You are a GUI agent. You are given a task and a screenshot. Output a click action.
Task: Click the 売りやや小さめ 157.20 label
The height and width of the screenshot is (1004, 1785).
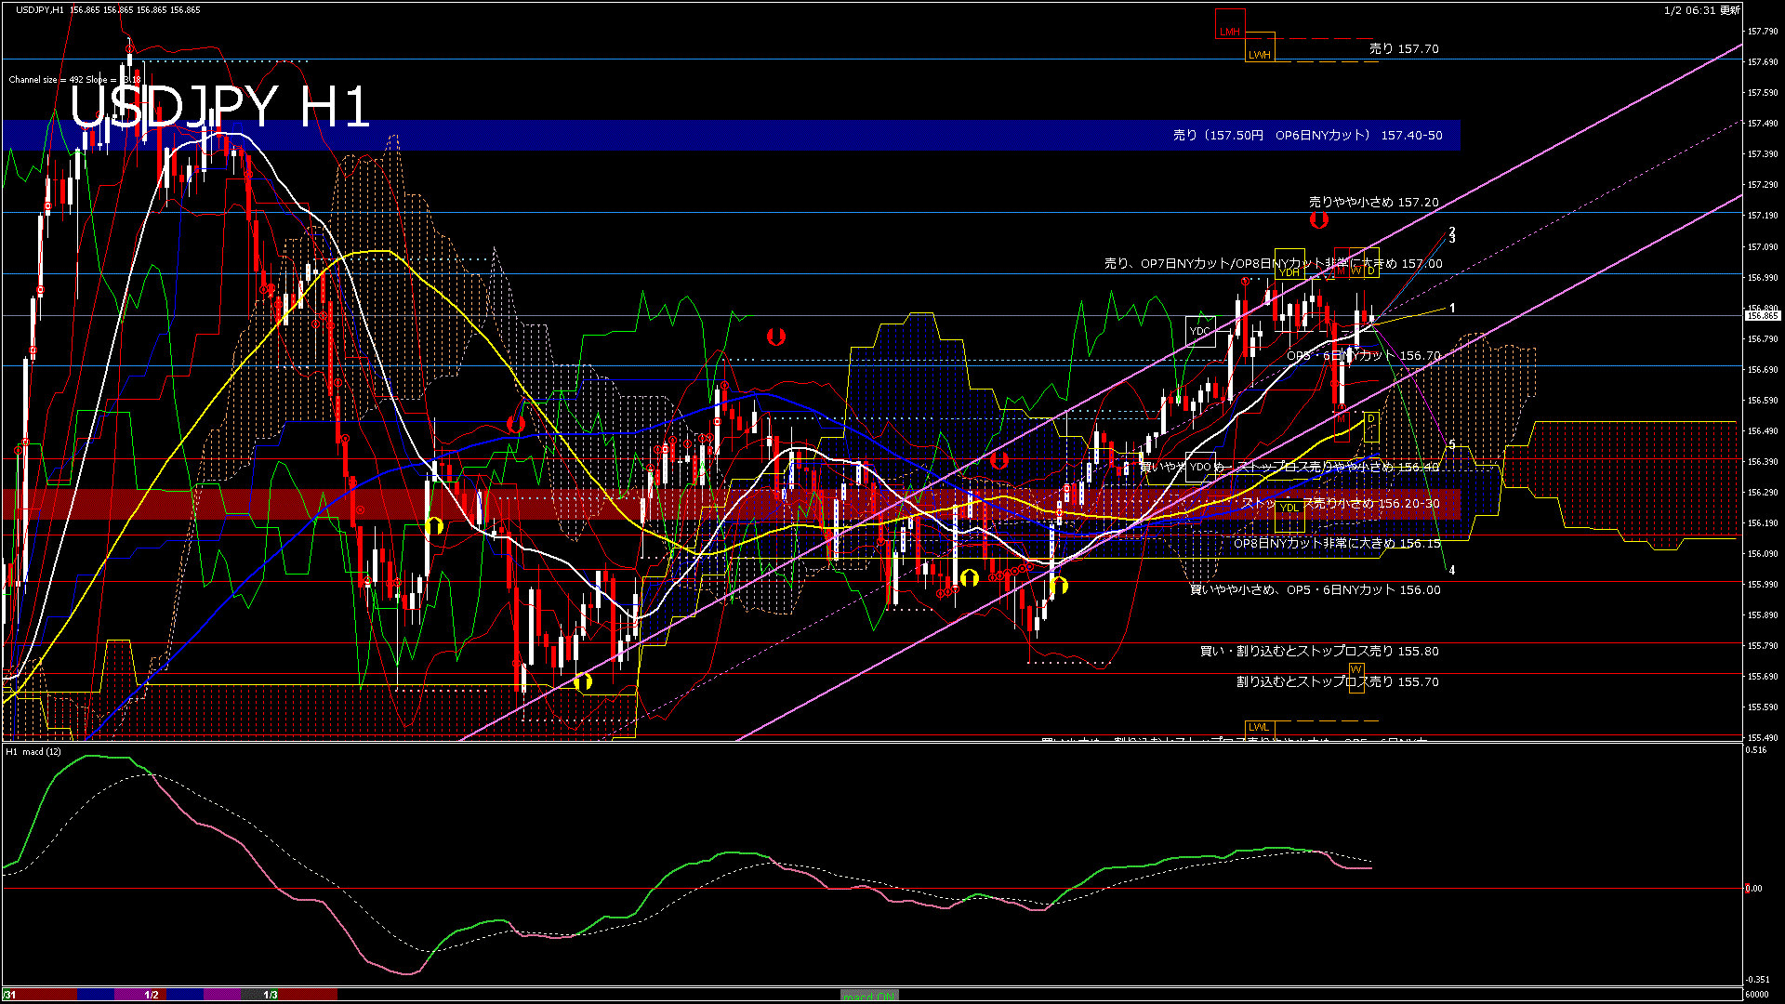pos(1373,202)
